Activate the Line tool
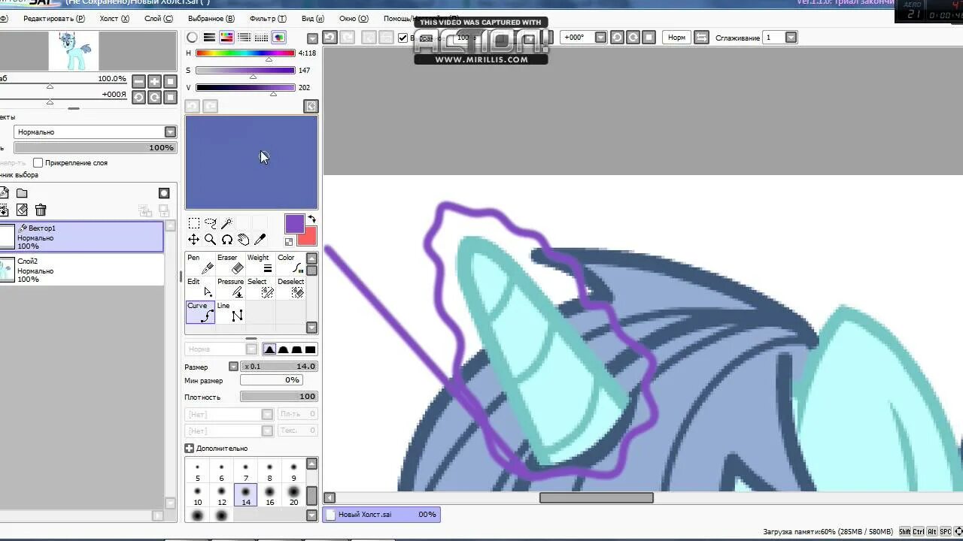The image size is (963, 541). pos(229,312)
